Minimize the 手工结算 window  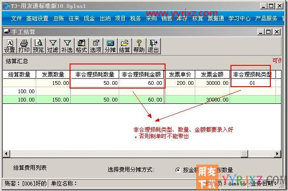coord(261,32)
